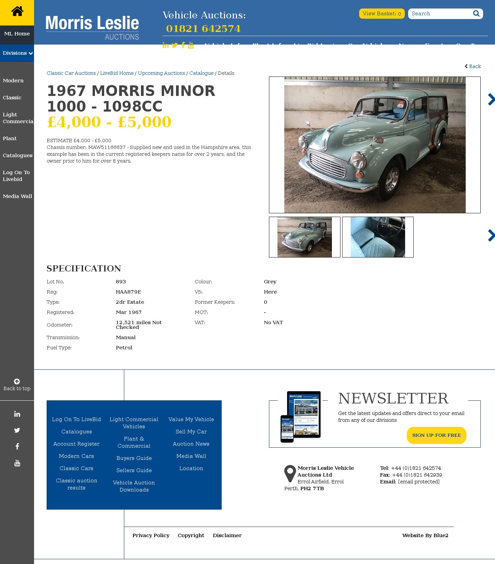Open Website By Blue2 link
This screenshot has width=495, height=564.
pos(425,535)
